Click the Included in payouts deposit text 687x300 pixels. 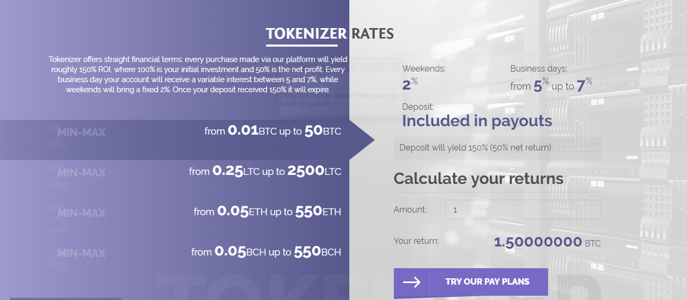(x=477, y=121)
